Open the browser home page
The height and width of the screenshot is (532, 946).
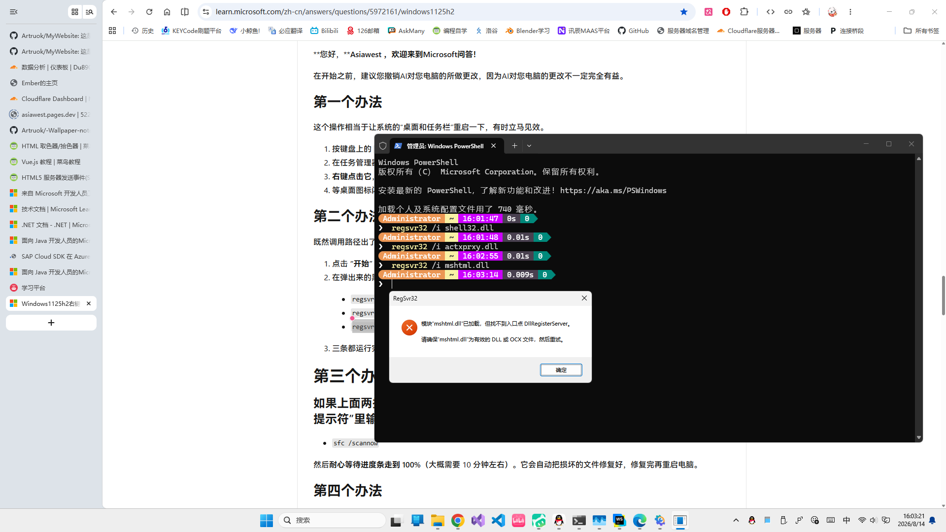pos(167,12)
